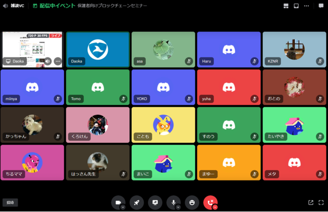Adjust volume on Daoka's stream
328x212 pixels.
click(x=47, y=61)
